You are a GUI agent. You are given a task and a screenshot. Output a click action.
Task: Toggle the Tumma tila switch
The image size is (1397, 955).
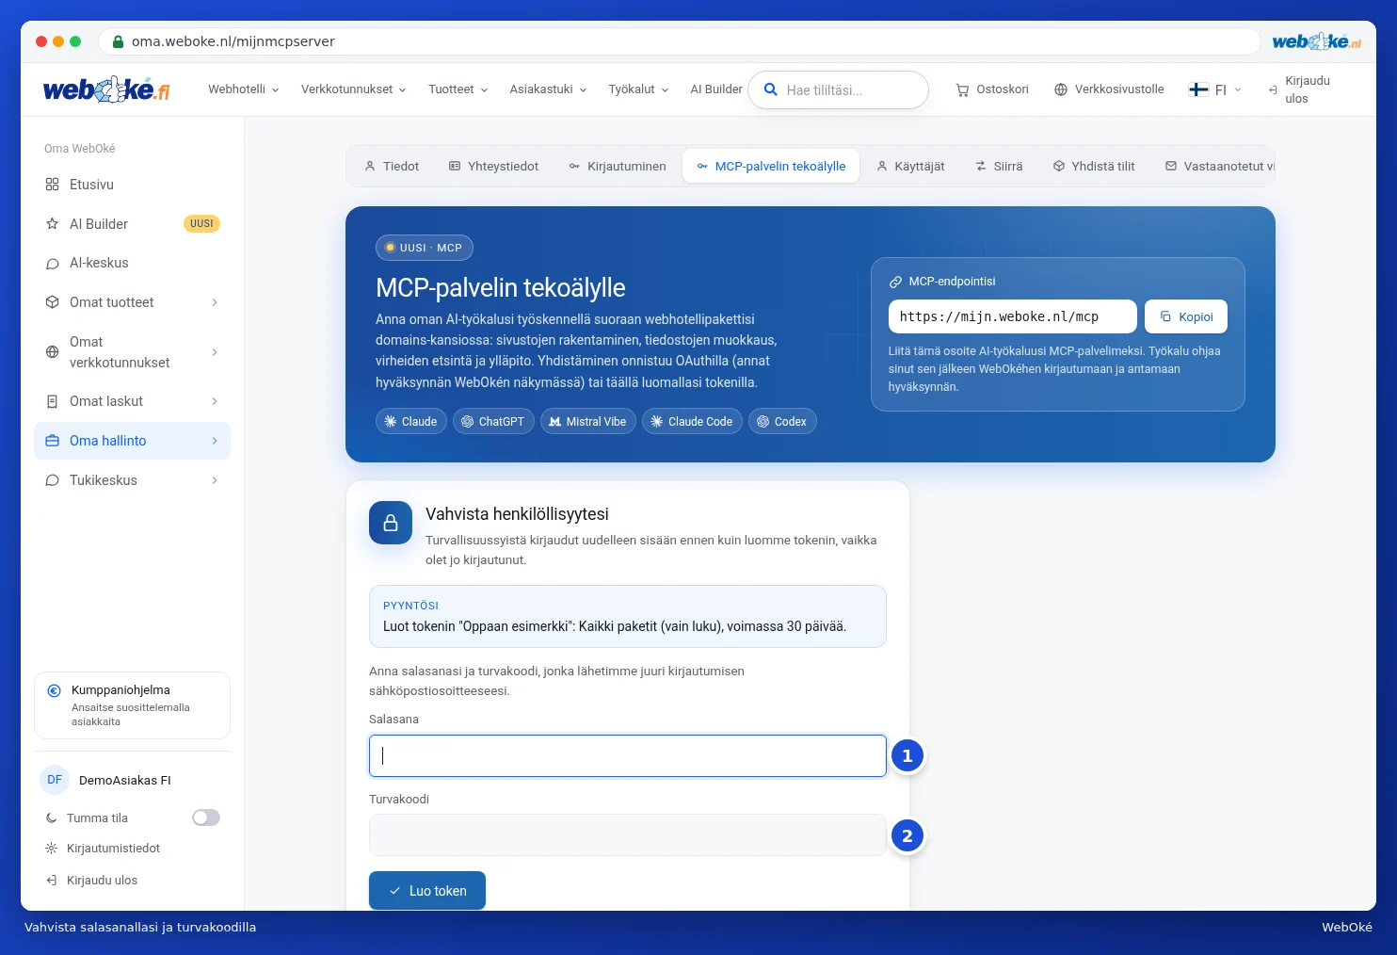point(206,817)
